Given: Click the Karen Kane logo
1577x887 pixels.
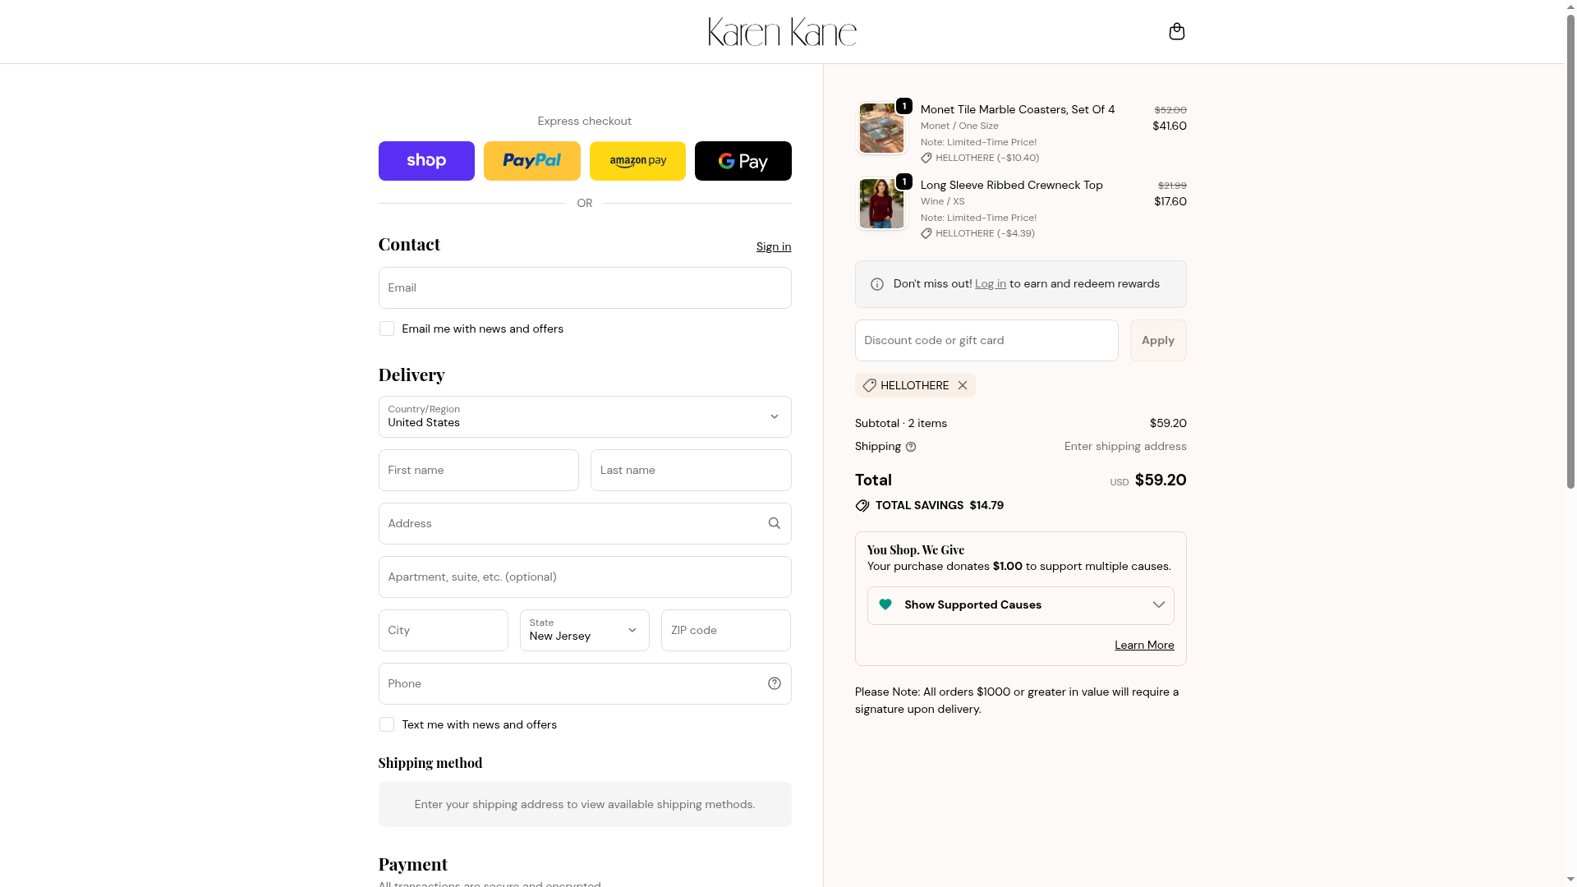Looking at the screenshot, I should [x=782, y=32].
